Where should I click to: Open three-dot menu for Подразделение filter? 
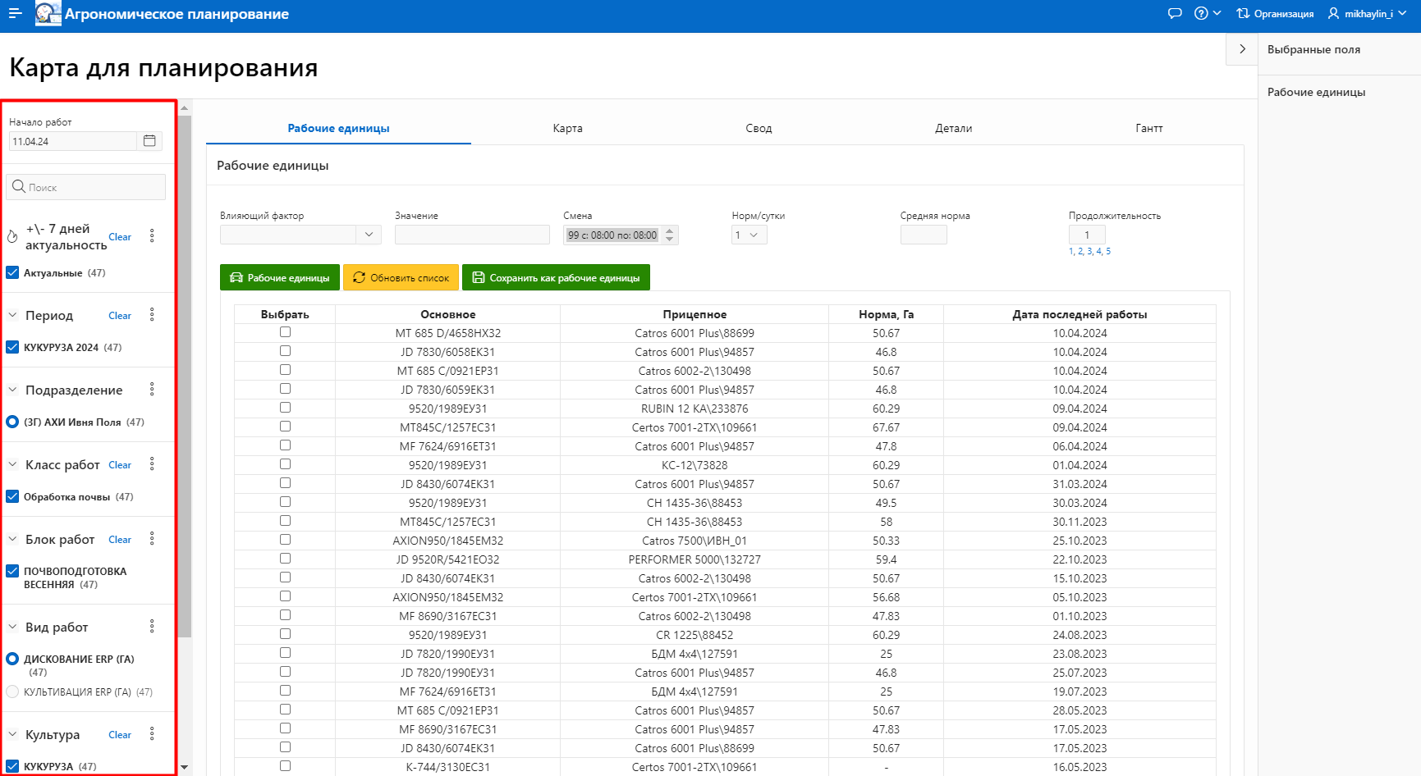click(x=152, y=390)
